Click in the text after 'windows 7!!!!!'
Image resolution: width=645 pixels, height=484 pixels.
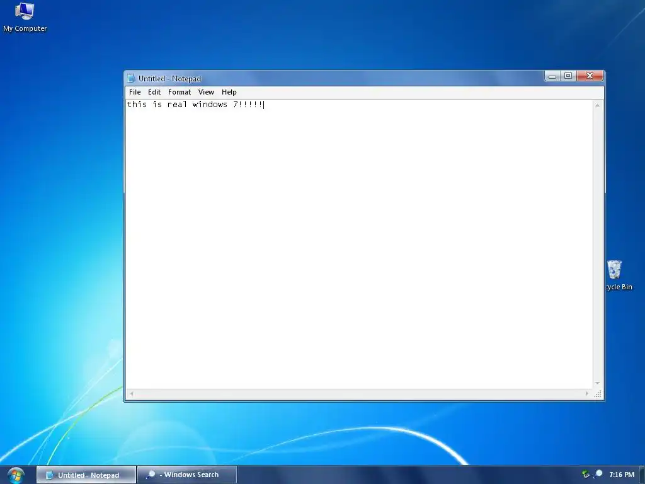[x=264, y=105]
